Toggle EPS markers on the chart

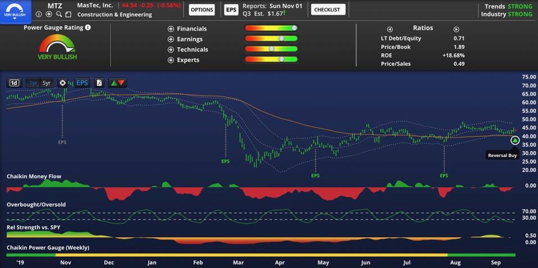[x=82, y=83]
